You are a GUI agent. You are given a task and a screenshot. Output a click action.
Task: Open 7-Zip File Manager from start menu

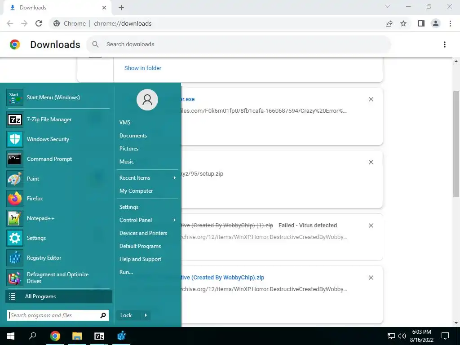(58, 119)
